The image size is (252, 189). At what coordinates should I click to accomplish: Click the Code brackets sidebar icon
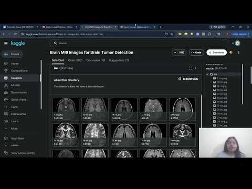(6, 107)
